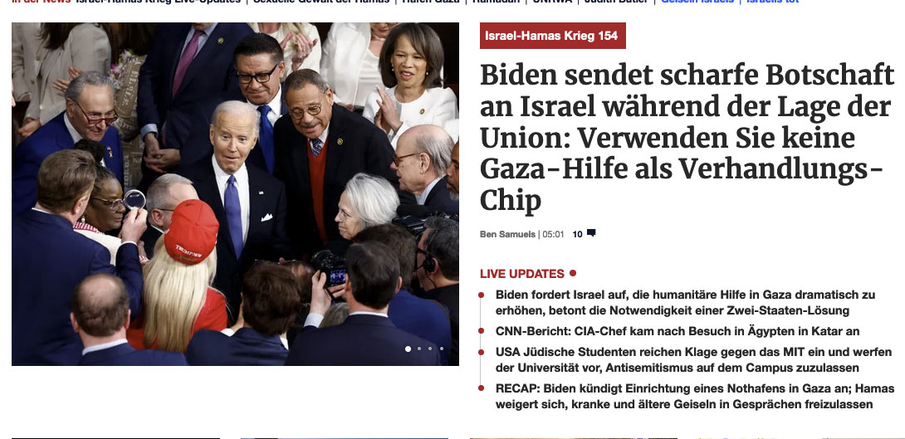This screenshot has height=439, width=905.
Task: Open the LIVE UPDATES section heading
Action: pyautogui.click(x=521, y=273)
